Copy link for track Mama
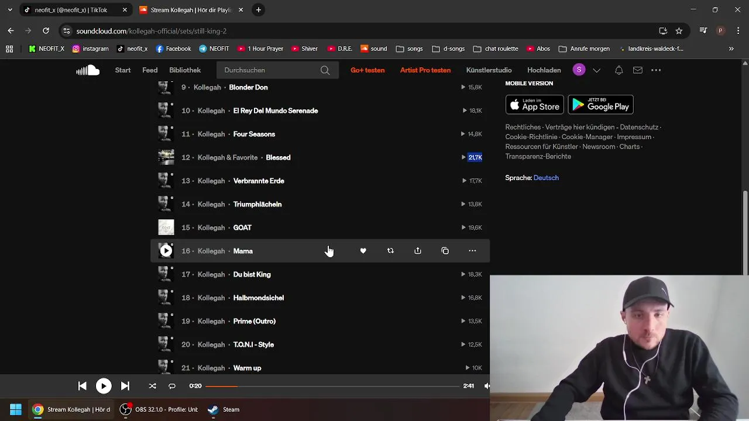 point(445,251)
